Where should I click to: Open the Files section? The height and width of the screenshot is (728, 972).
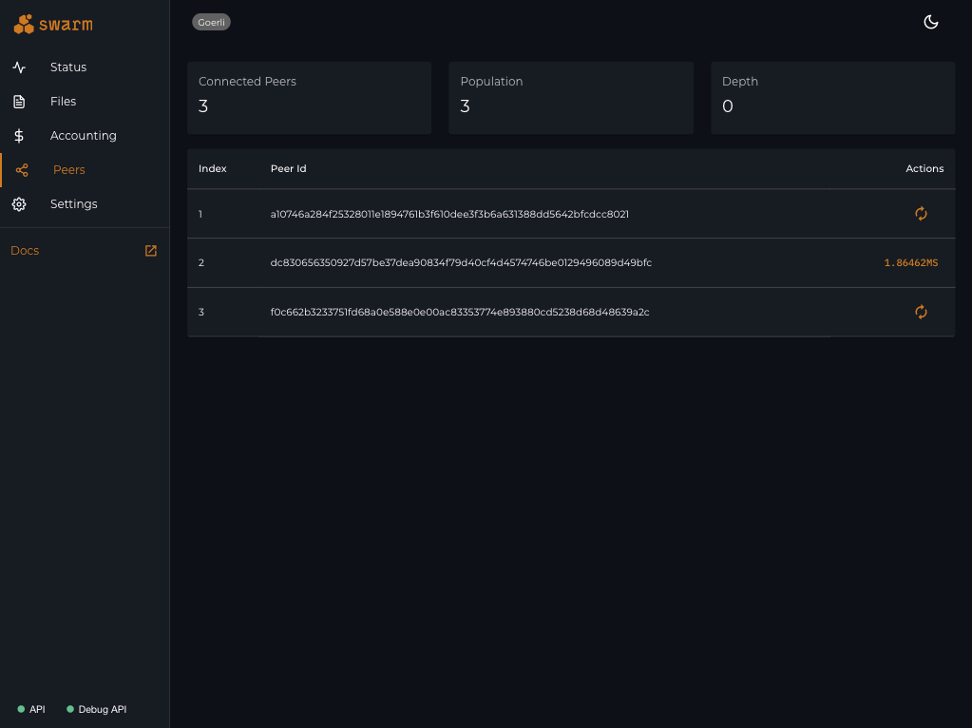point(63,102)
